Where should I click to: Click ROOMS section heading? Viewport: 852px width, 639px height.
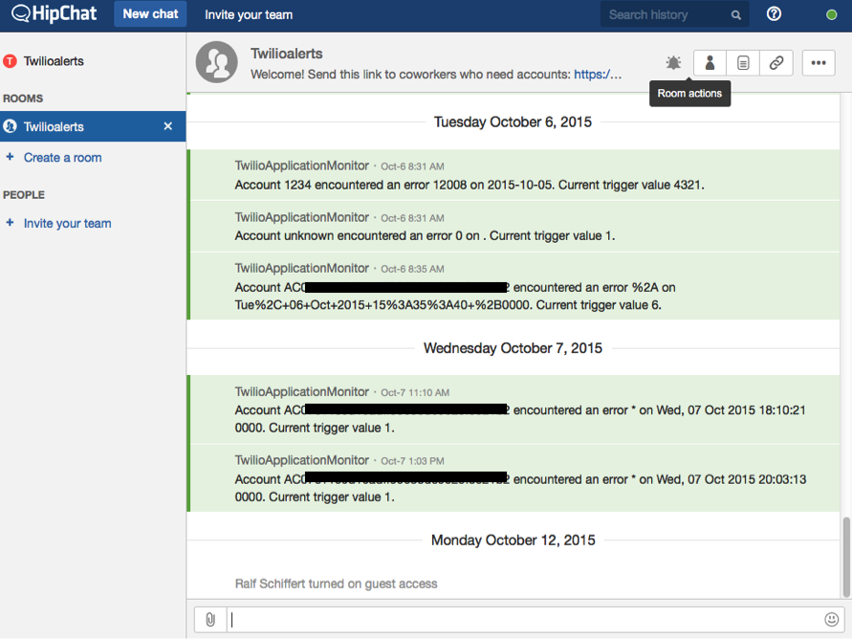click(x=23, y=99)
